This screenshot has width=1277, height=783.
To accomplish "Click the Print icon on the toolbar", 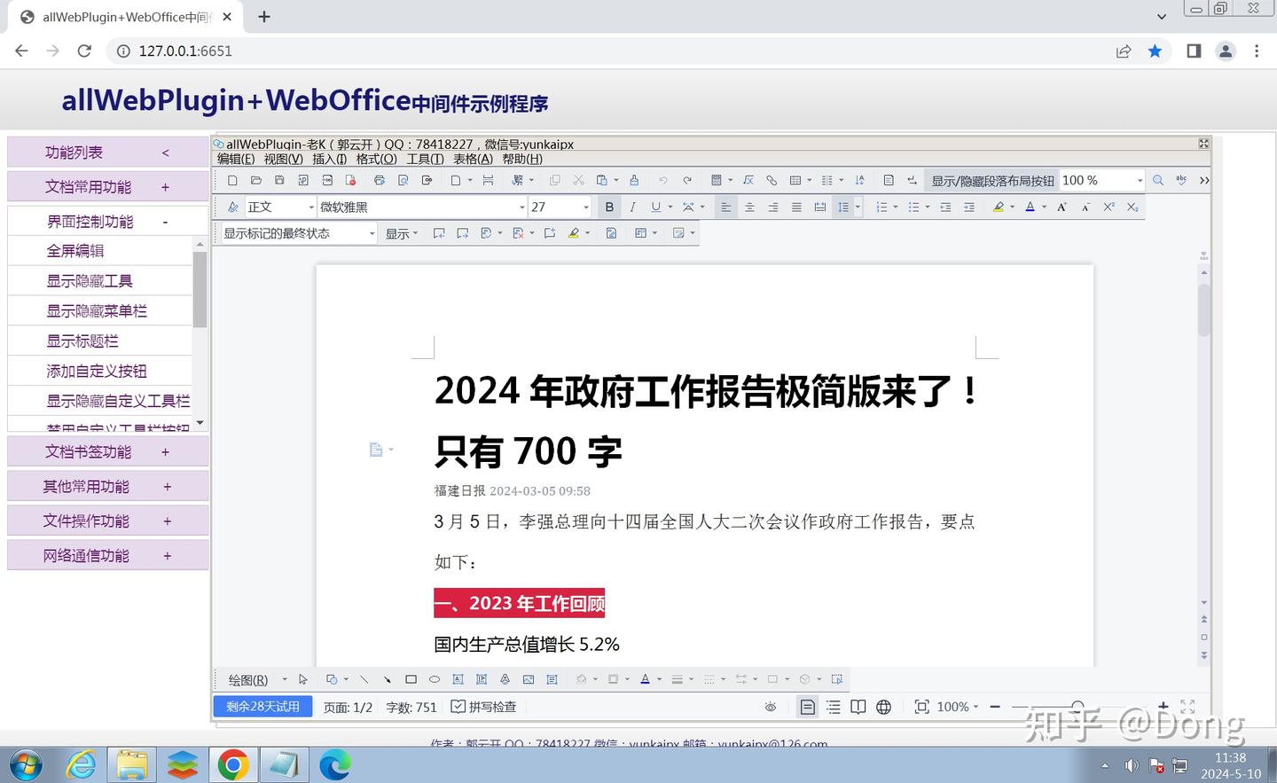I will (x=380, y=180).
